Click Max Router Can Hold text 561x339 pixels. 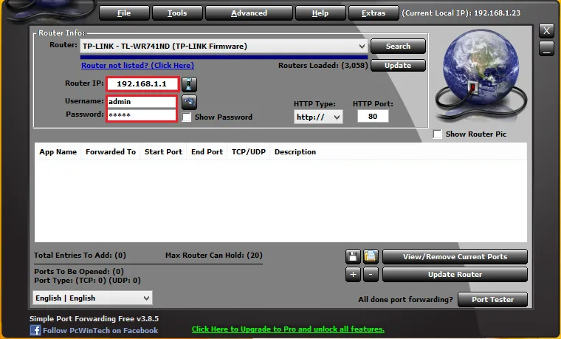pos(214,256)
